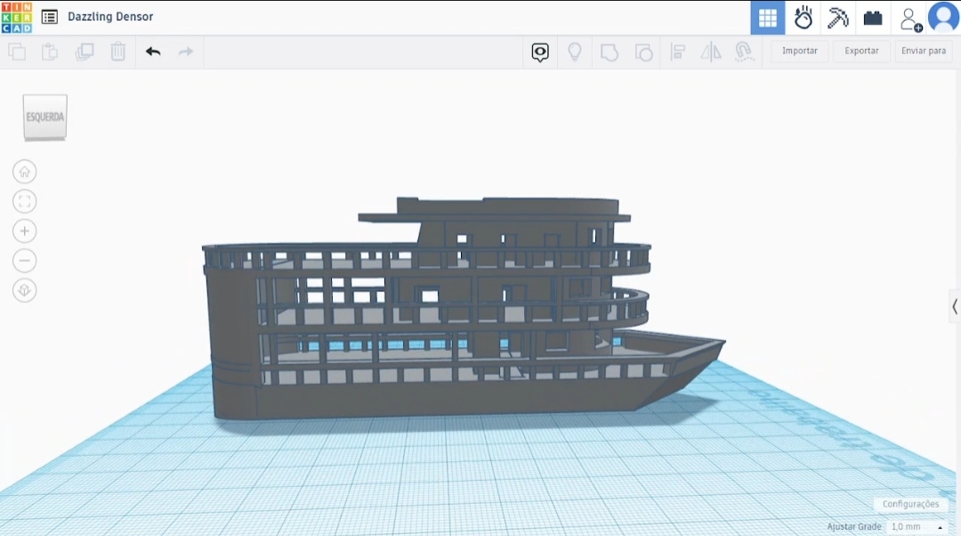The image size is (961, 536).
Task: Click the Paste icon in toolbar
Action: [x=50, y=52]
